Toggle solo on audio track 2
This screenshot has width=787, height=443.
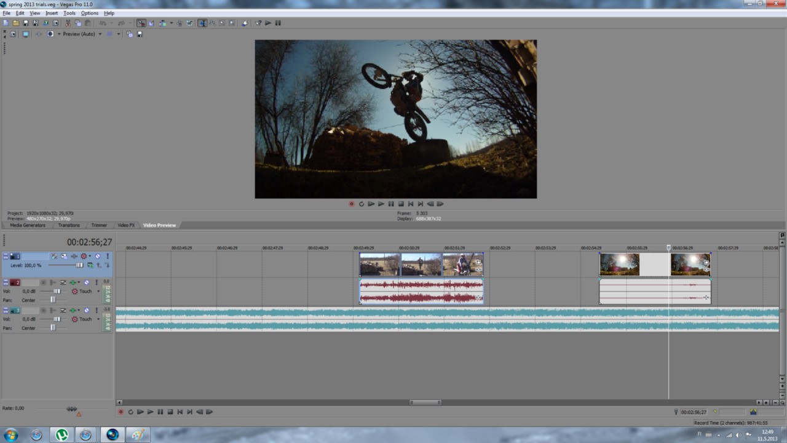pos(96,282)
